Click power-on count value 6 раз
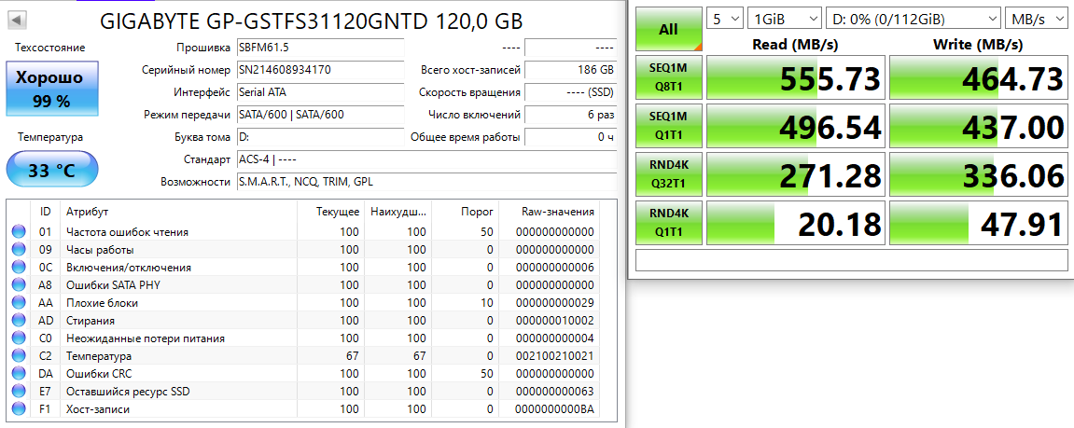1074x428 pixels. pyautogui.click(x=570, y=115)
